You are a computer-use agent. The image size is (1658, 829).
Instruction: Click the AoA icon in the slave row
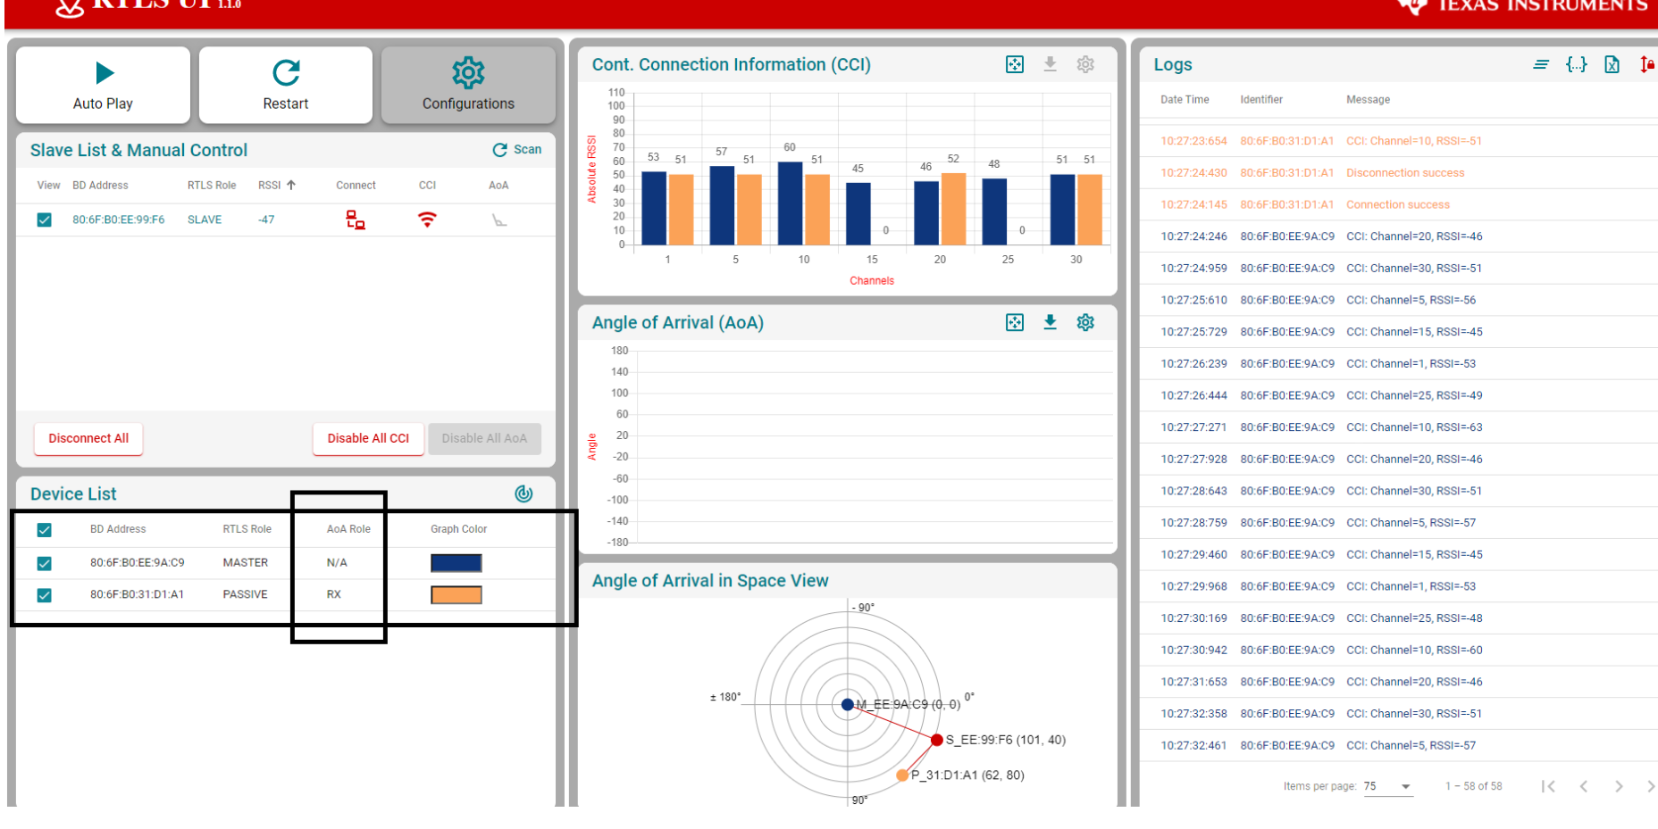(x=499, y=220)
